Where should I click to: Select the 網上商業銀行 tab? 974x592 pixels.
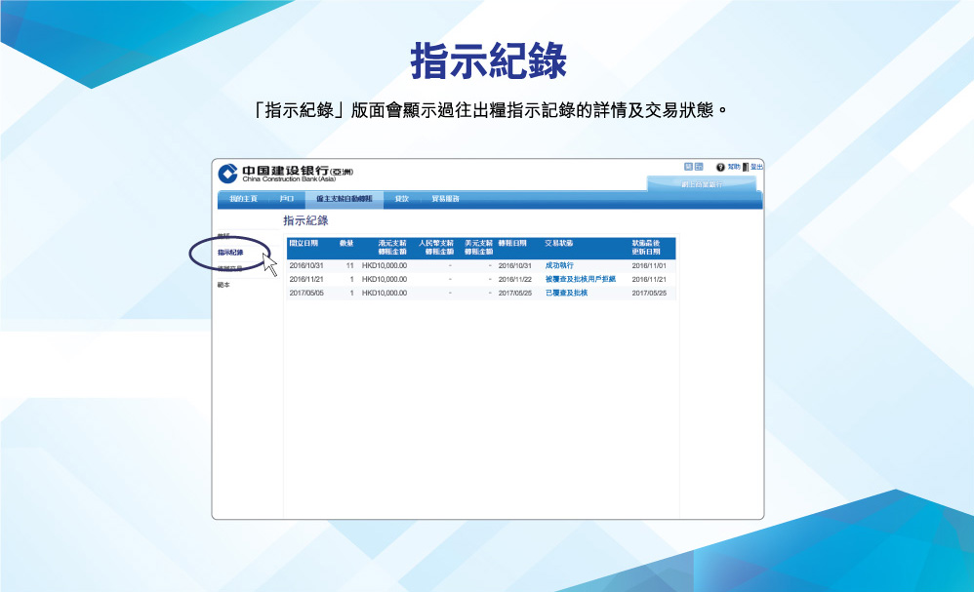coord(702,183)
